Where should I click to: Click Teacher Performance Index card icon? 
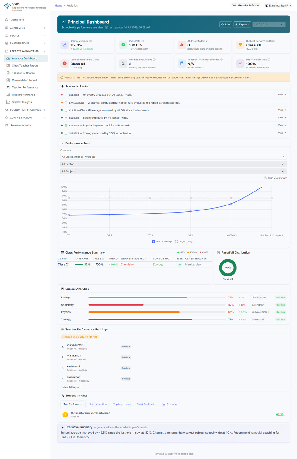pyautogui.click(x=182, y=64)
